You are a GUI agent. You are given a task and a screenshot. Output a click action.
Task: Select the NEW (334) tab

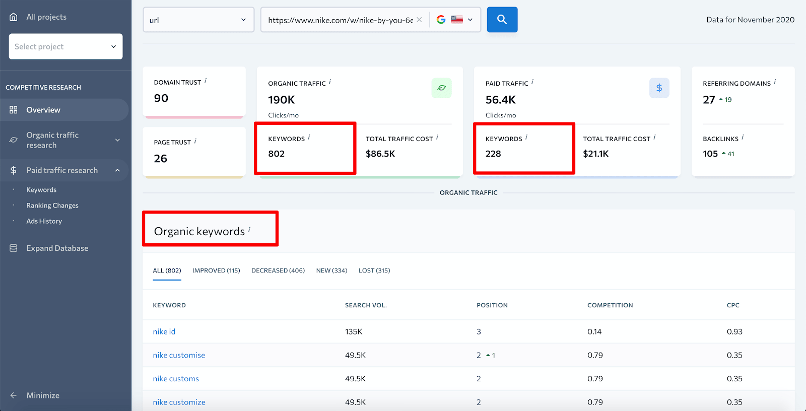tap(331, 270)
